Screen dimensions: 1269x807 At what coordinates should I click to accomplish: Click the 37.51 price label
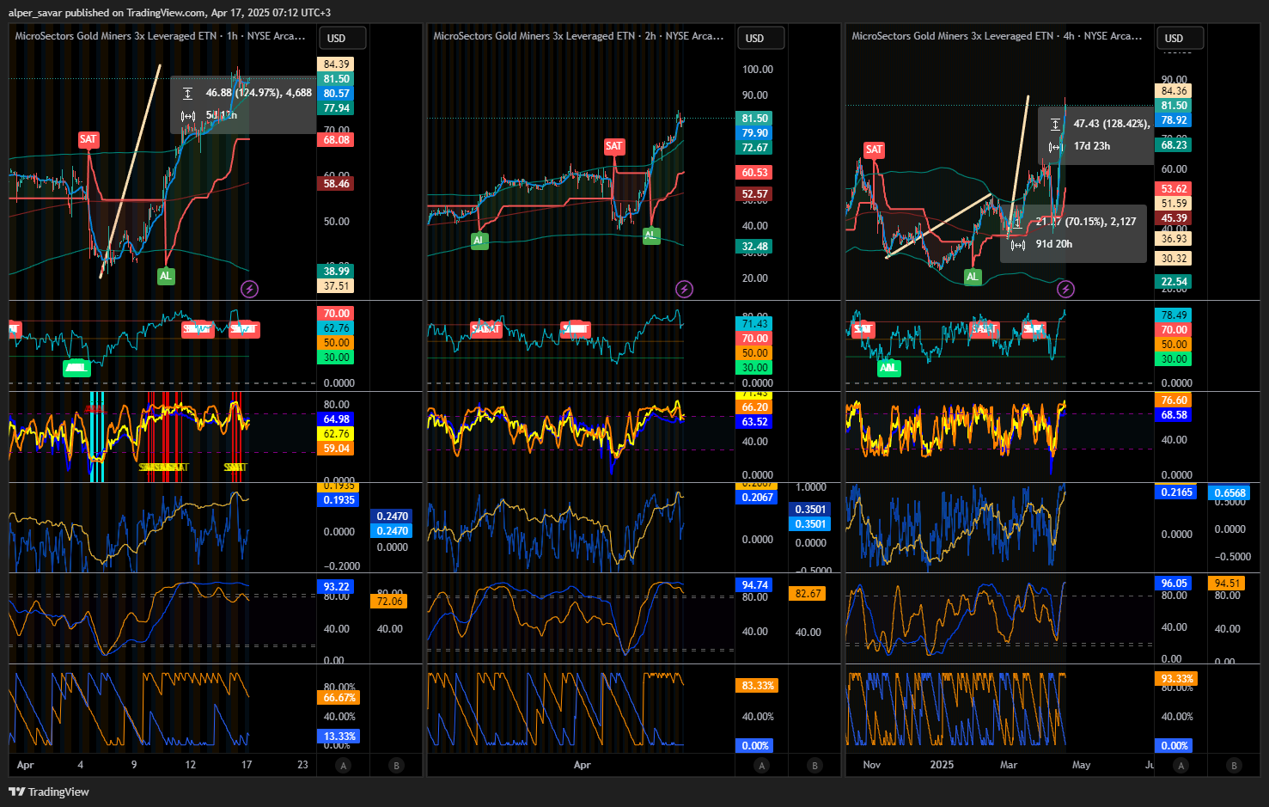[336, 286]
